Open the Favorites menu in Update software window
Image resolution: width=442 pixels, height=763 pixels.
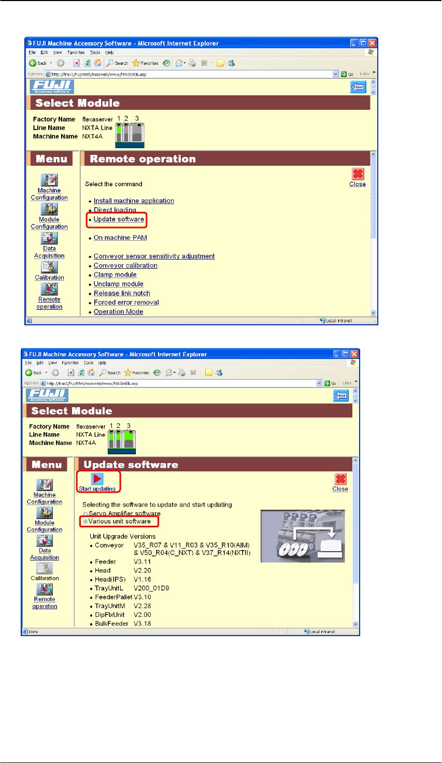pos(70,363)
